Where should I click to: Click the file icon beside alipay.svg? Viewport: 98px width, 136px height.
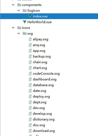(30, 39)
